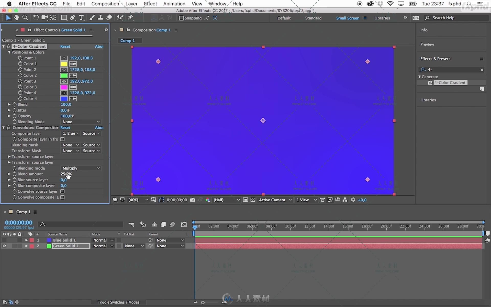This screenshot has width=491, height=307.
Task: Select the Horizontal Type tool
Action: click(81, 18)
